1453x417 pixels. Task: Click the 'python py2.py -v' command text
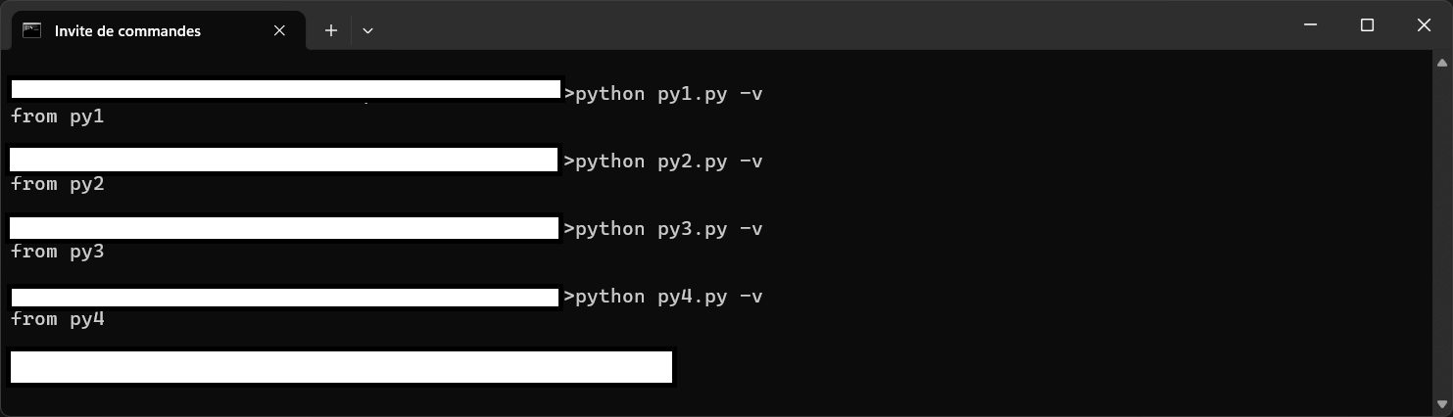[x=668, y=162]
